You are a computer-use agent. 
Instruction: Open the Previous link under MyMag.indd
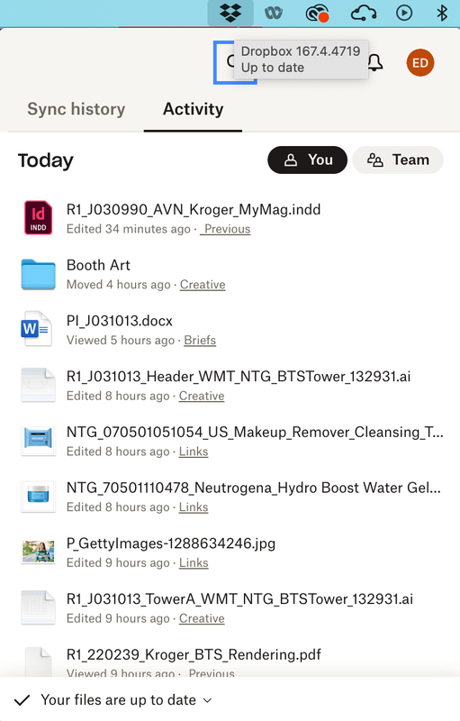tap(226, 229)
